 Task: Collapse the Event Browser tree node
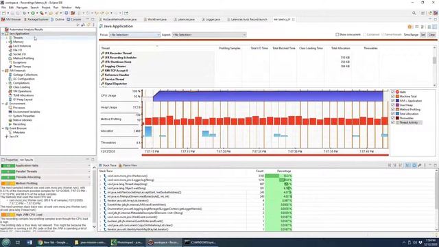pos(3,128)
